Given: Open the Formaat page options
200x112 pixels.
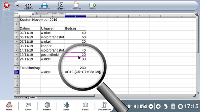Looking at the screenshot, I should pos(76,6).
